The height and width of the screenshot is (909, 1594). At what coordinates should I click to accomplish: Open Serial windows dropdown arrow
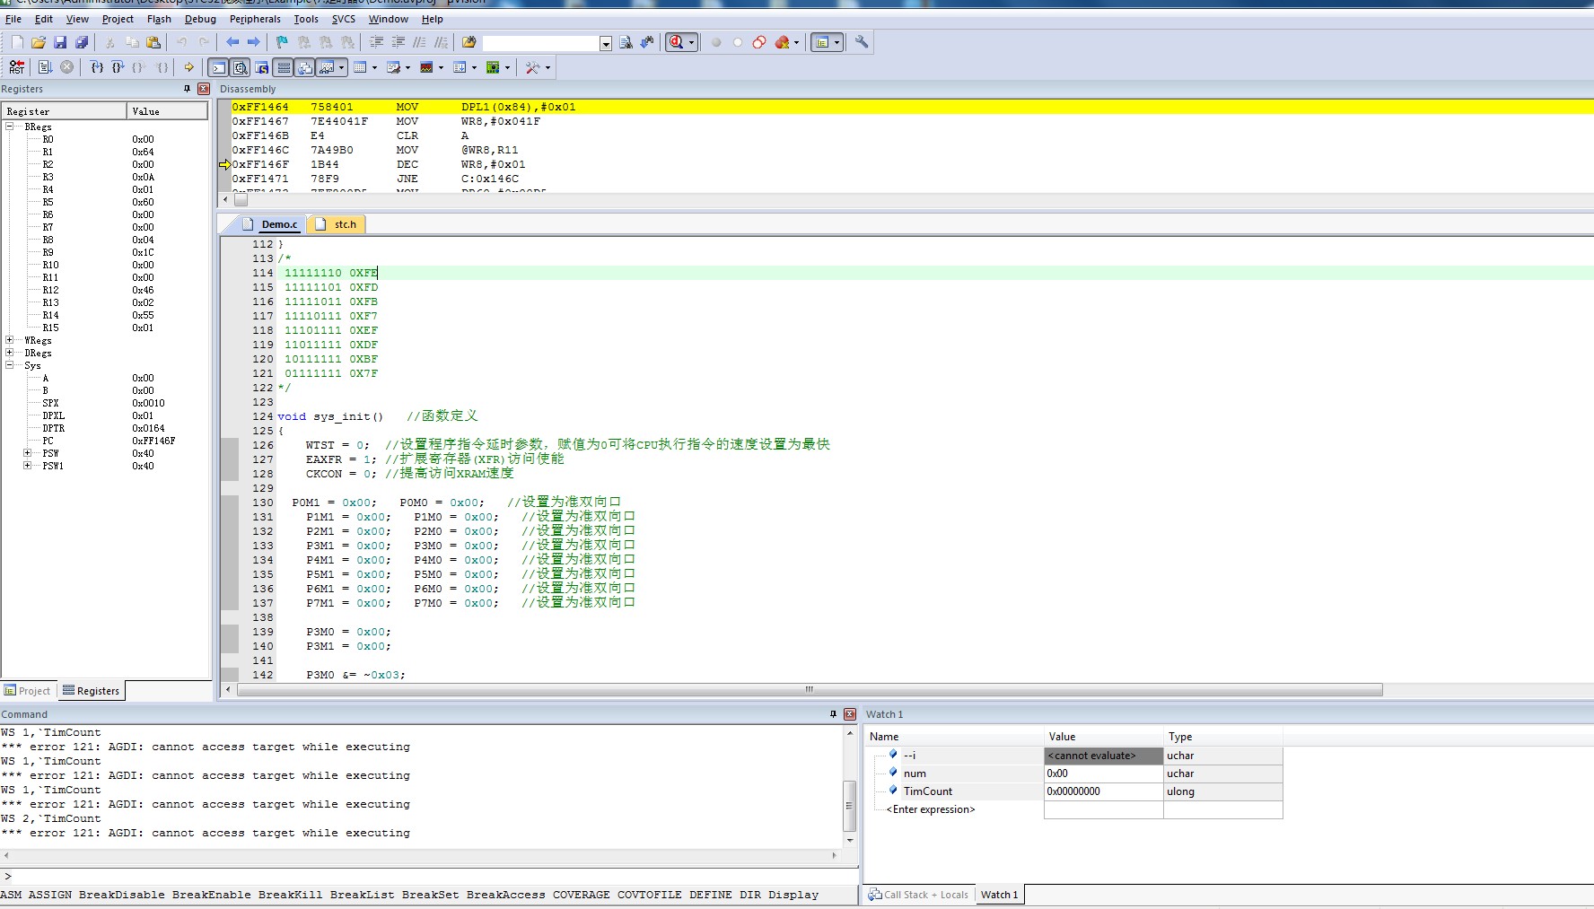click(407, 67)
